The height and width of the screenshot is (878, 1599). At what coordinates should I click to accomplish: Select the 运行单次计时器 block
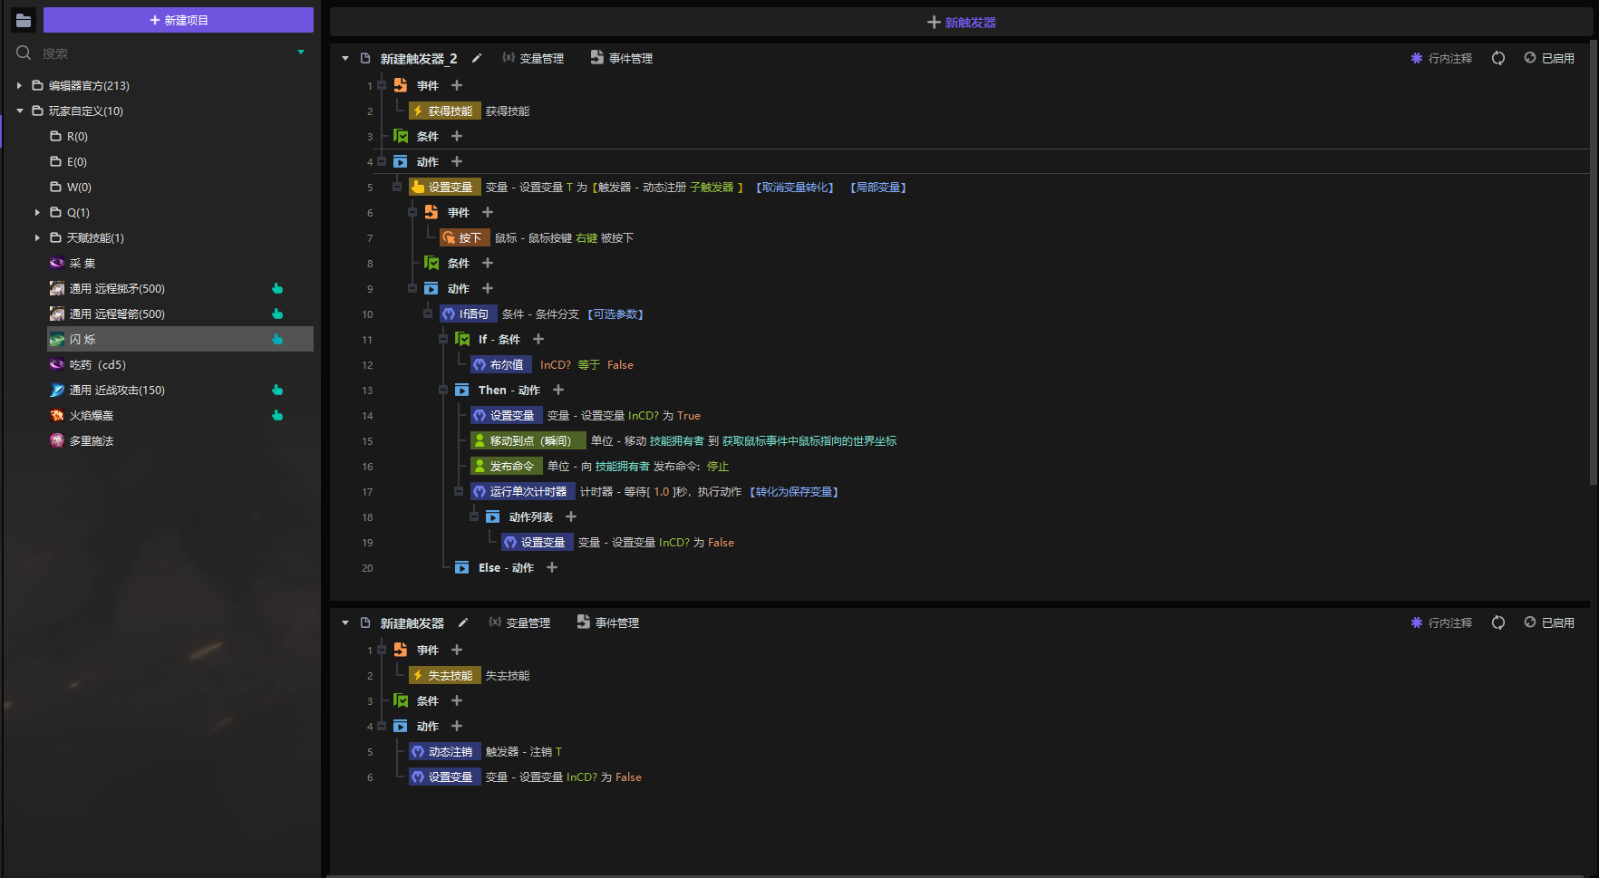(522, 492)
